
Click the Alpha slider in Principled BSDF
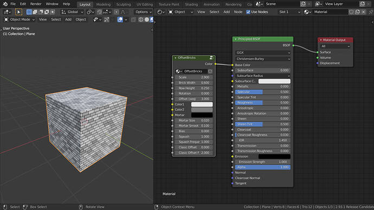tap(262, 167)
